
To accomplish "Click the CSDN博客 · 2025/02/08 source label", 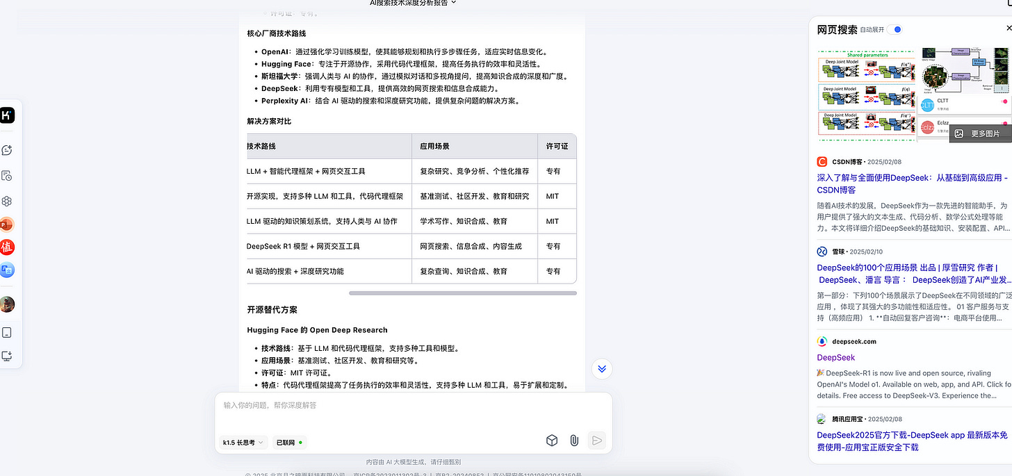I will point(867,162).
